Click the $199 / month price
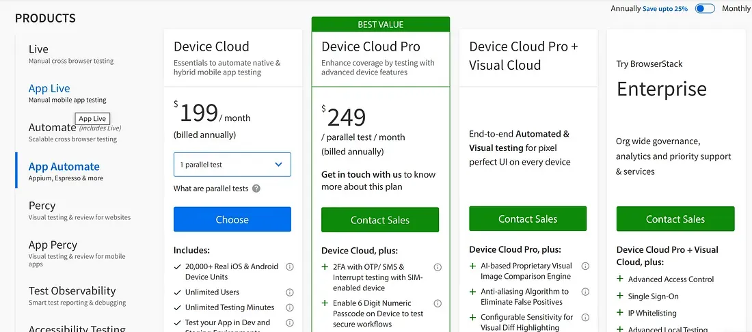The image size is (752, 332). pos(212,113)
